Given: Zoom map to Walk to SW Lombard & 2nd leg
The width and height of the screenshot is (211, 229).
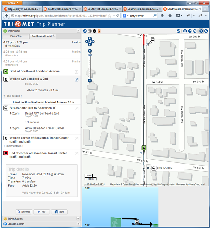Looking at the screenshot, I should click(x=77, y=79).
